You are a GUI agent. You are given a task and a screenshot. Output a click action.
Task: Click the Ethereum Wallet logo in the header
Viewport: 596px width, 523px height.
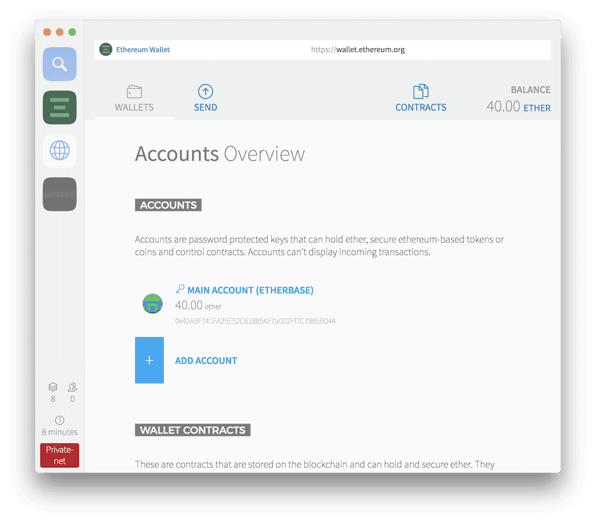pos(106,49)
